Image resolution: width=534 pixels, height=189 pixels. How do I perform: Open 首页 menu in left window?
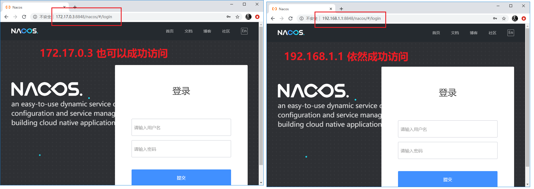coord(170,31)
